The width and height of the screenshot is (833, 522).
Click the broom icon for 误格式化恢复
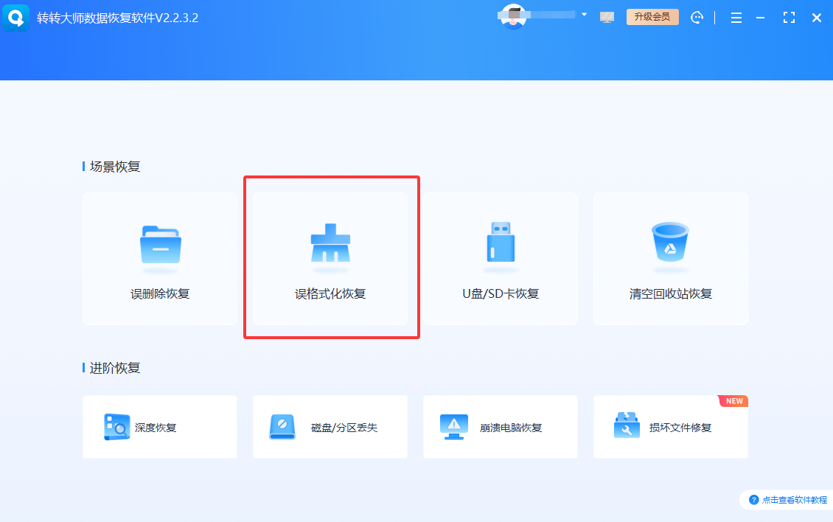coord(330,243)
